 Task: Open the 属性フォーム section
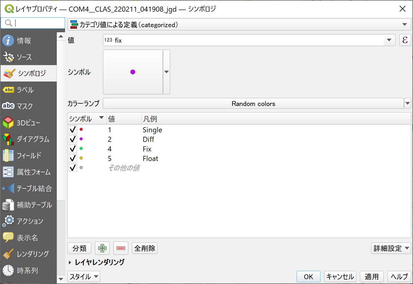[x=28, y=172]
